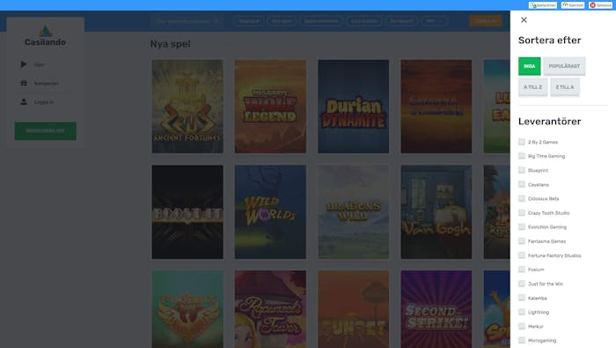Open the Rapunzel's Tower game thumbnail
616x348 pixels.
pos(270,309)
